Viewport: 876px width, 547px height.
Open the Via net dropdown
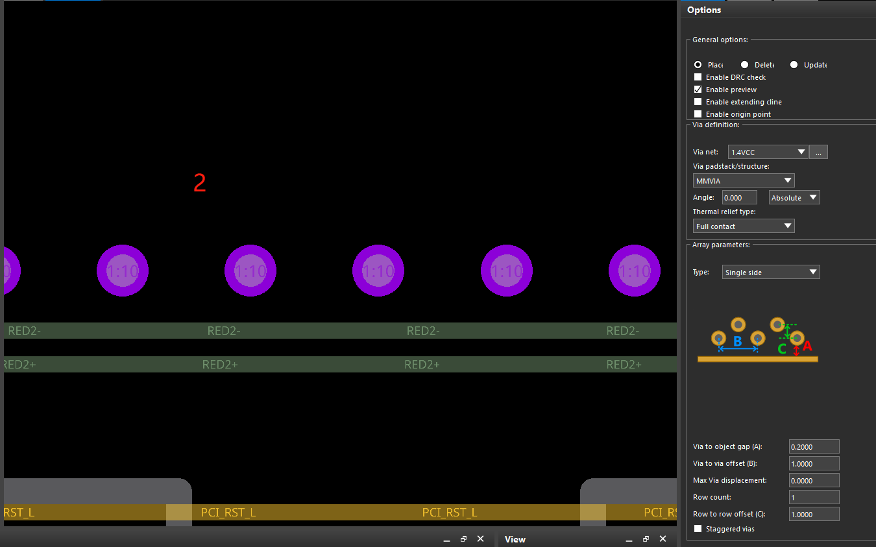(x=768, y=152)
